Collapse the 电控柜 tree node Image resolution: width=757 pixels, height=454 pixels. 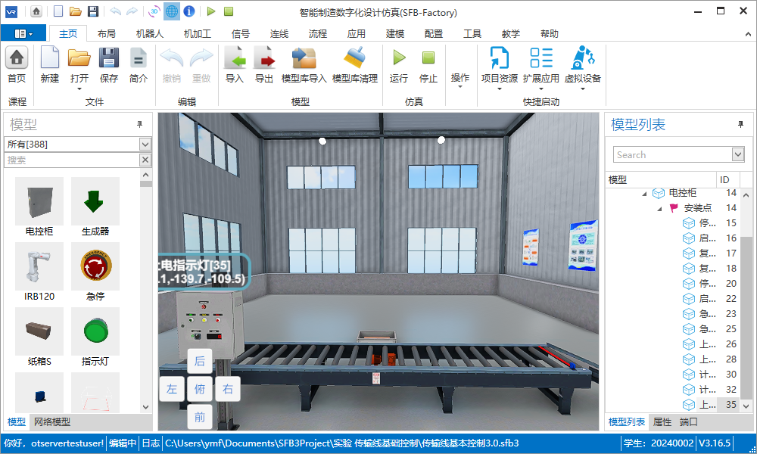coord(644,194)
